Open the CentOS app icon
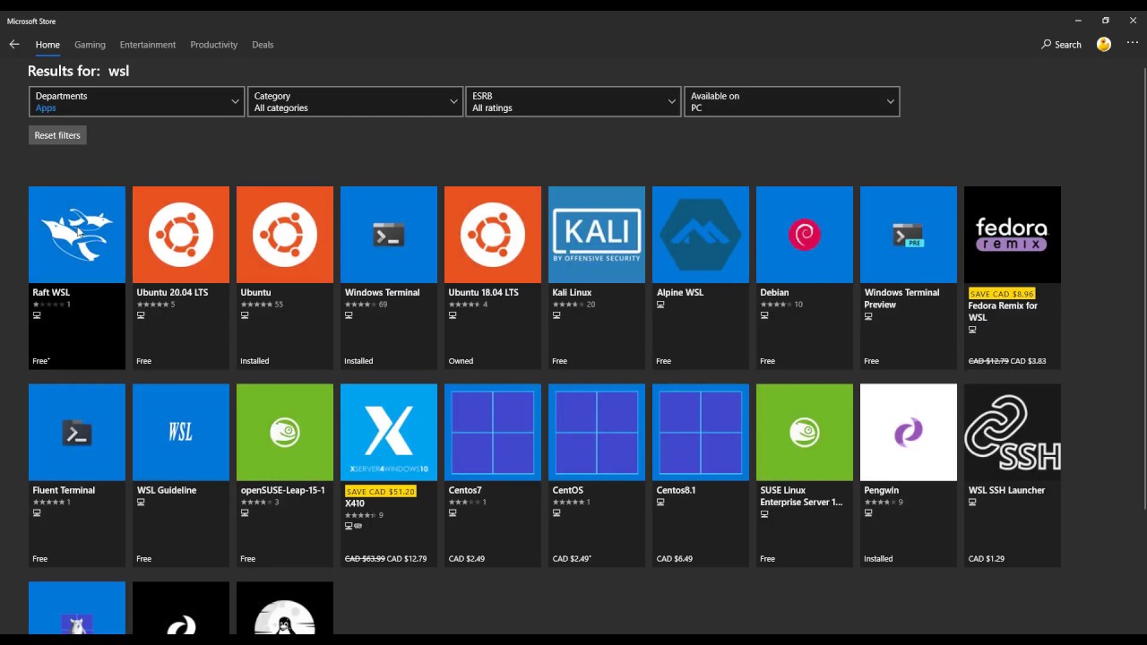This screenshot has width=1147, height=645. point(597,433)
